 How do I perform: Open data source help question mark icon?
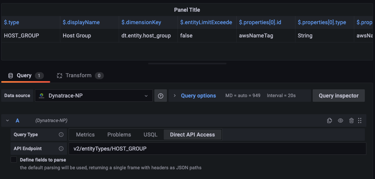click(x=161, y=96)
